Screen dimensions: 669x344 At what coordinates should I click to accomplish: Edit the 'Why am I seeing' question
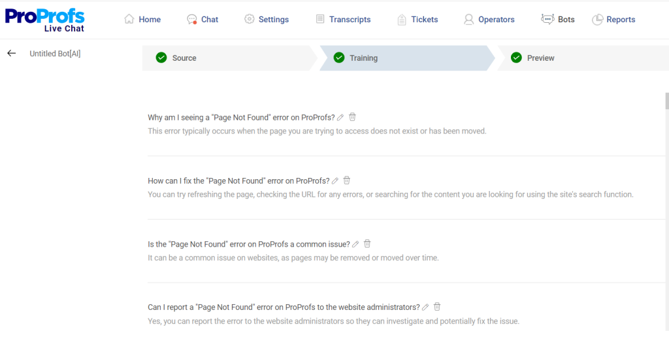click(x=340, y=118)
